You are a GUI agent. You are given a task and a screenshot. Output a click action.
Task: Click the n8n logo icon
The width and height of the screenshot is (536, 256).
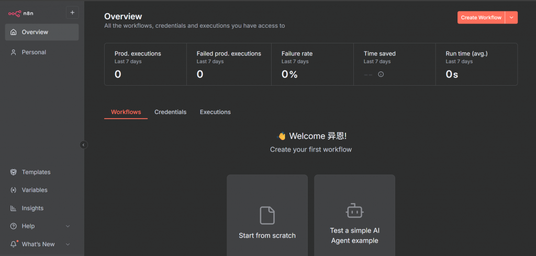pyautogui.click(x=14, y=13)
